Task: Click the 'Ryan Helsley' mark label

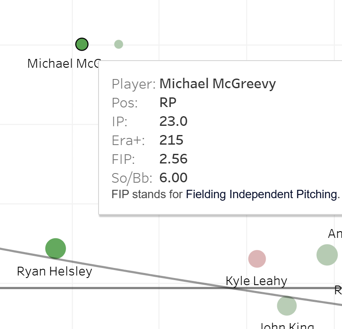Action: click(54, 272)
